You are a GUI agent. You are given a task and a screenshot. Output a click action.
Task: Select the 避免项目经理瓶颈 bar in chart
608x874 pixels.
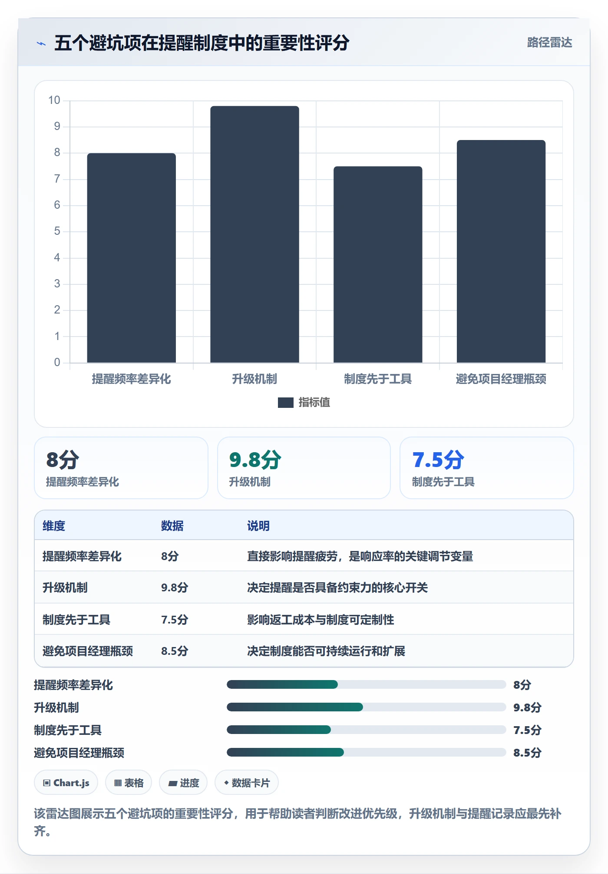pos(501,251)
